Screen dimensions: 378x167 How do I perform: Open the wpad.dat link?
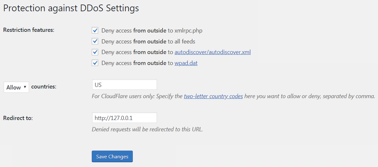point(186,63)
